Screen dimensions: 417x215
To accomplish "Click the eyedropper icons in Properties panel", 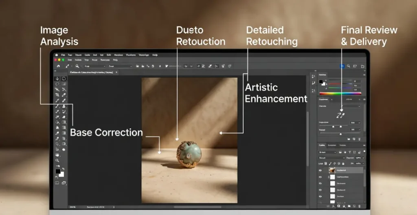I will point(341,115).
